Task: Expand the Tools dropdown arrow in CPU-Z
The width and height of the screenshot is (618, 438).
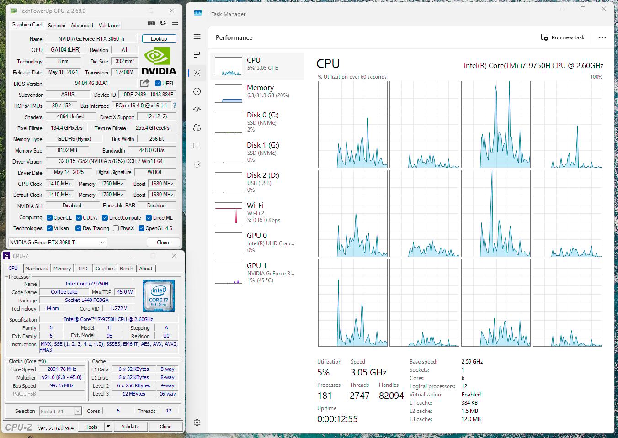Action: (108, 427)
